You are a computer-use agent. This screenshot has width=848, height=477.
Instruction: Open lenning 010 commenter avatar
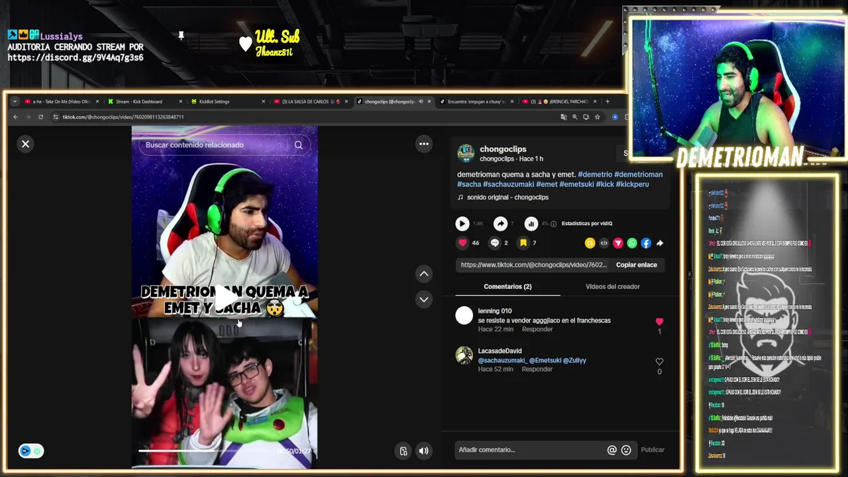click(x=464, y=315)
